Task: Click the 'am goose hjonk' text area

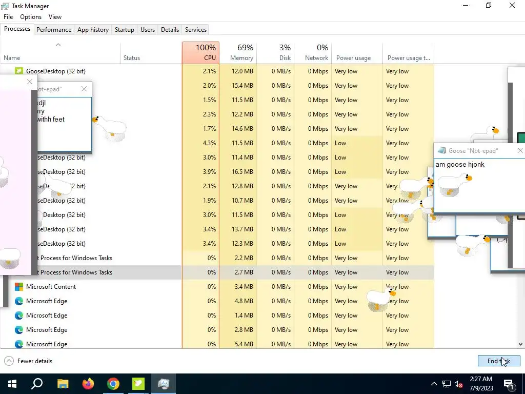Action: (479, 186)
